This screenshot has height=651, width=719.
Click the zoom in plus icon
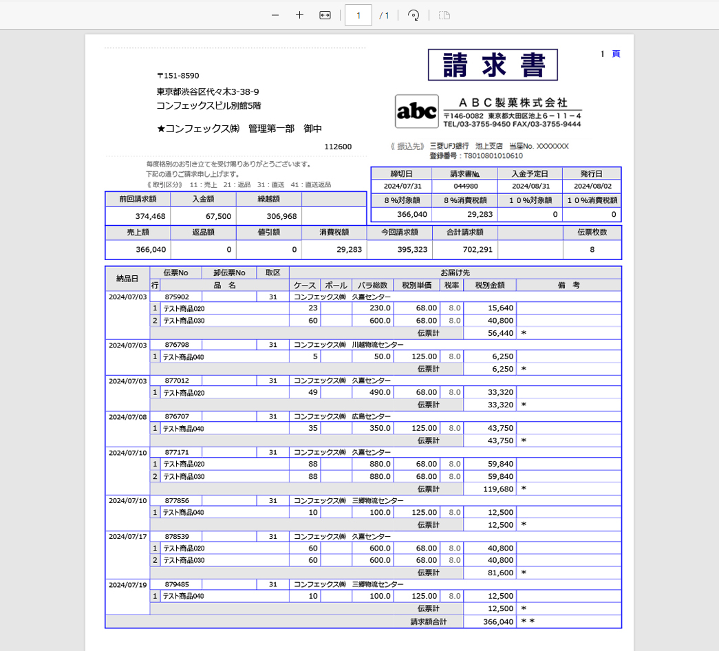click(x=299, y=15)
